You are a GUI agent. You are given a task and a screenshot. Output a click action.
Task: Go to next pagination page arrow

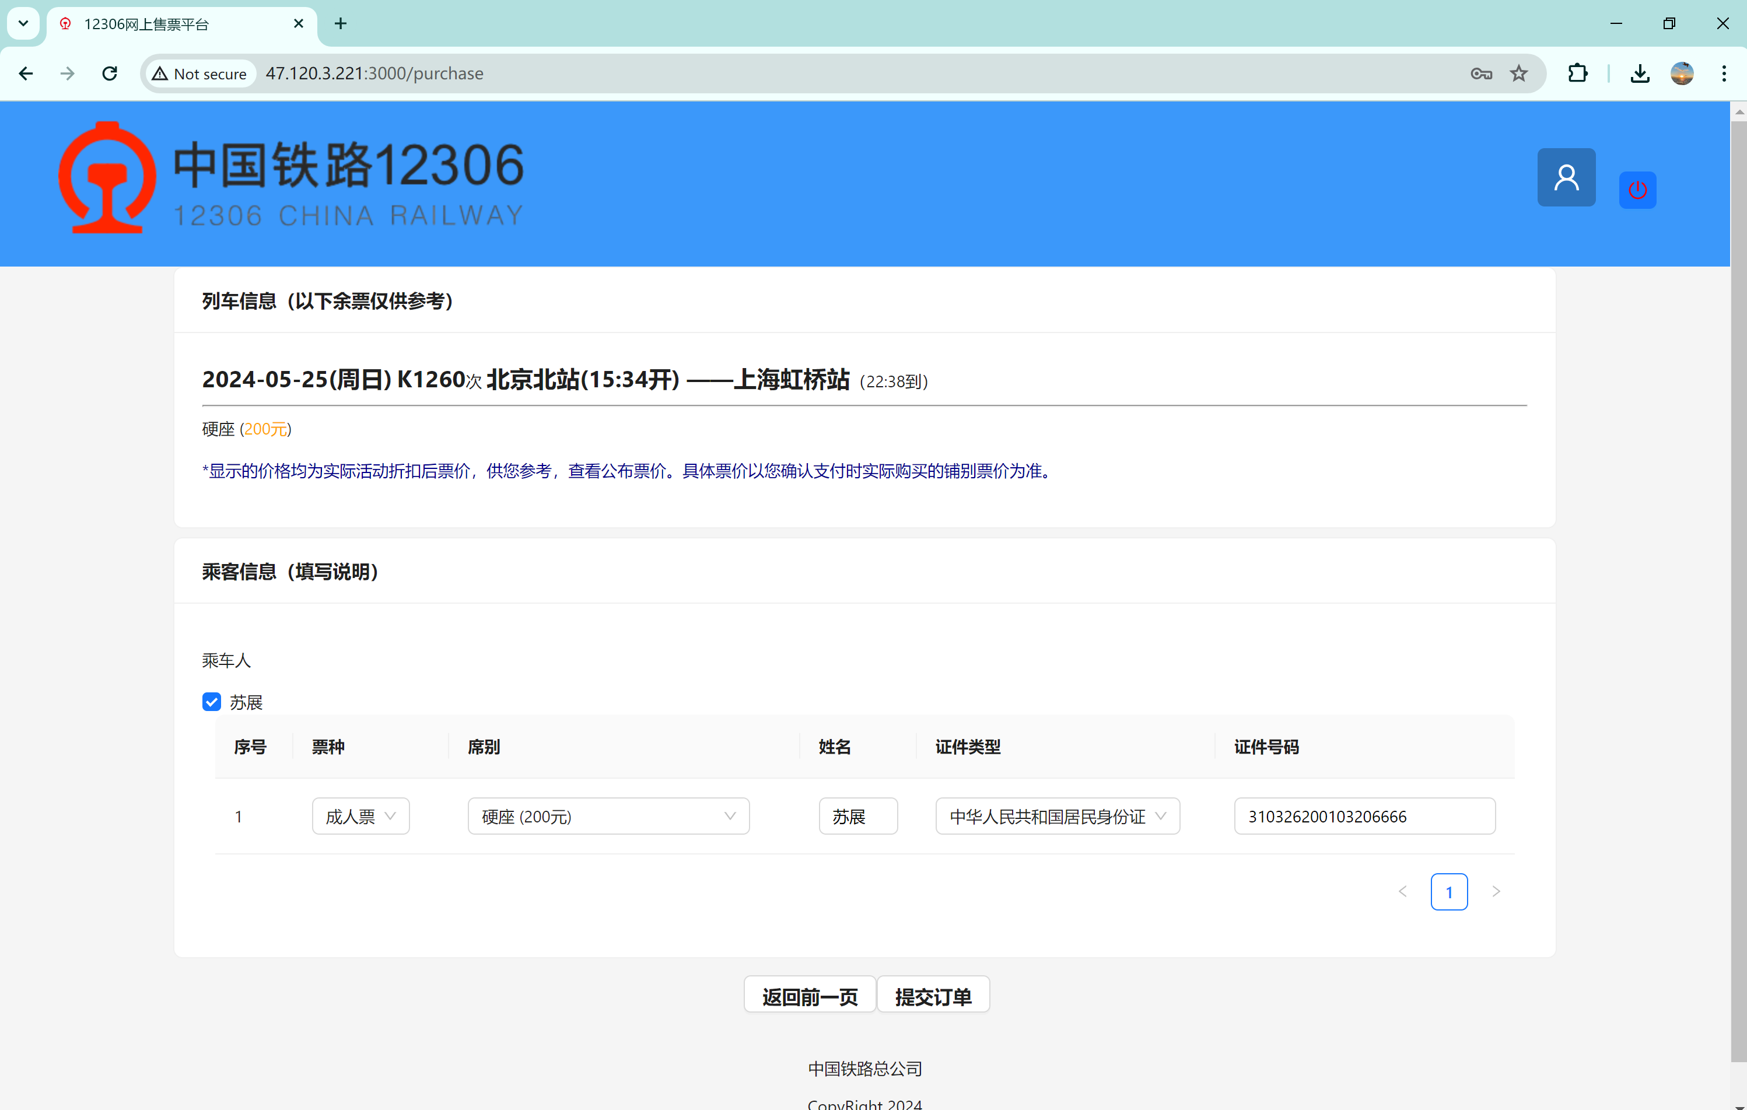[x=1495, y=892]
